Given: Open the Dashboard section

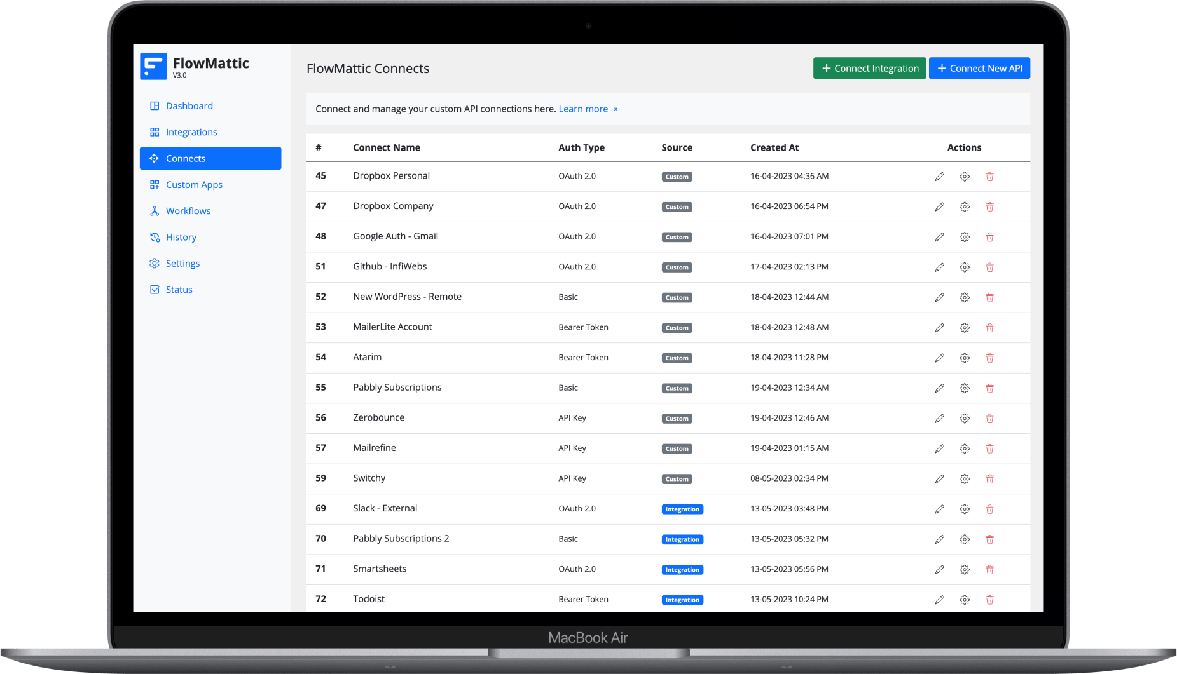Looking at the screenshot, I should pyautogui.click(x=189, y=105).
